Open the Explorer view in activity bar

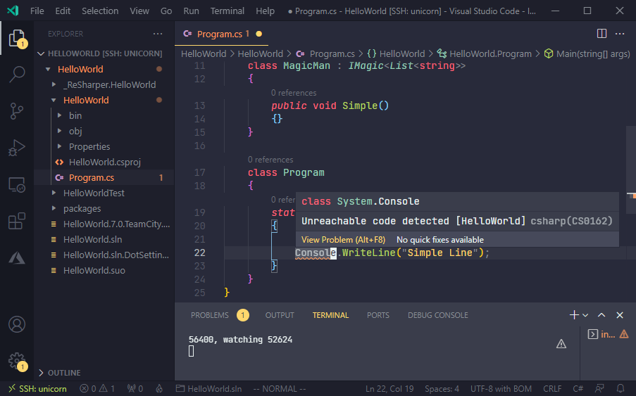point(17,39)
